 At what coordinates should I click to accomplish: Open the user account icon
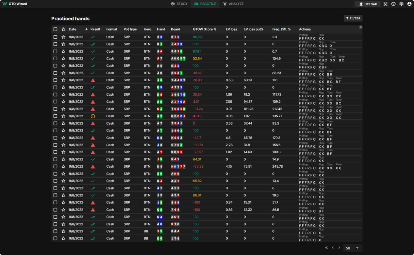click(409, 4)
